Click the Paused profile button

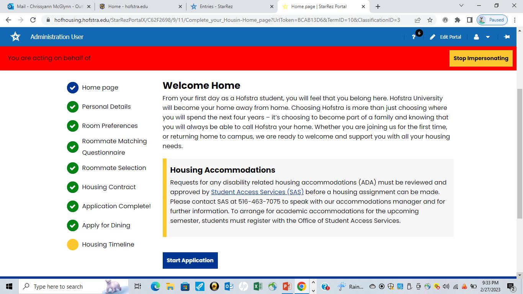click(492, 20)
